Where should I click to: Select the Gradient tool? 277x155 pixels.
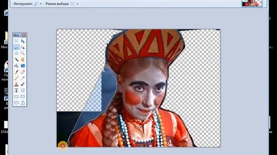pos(23,65)
